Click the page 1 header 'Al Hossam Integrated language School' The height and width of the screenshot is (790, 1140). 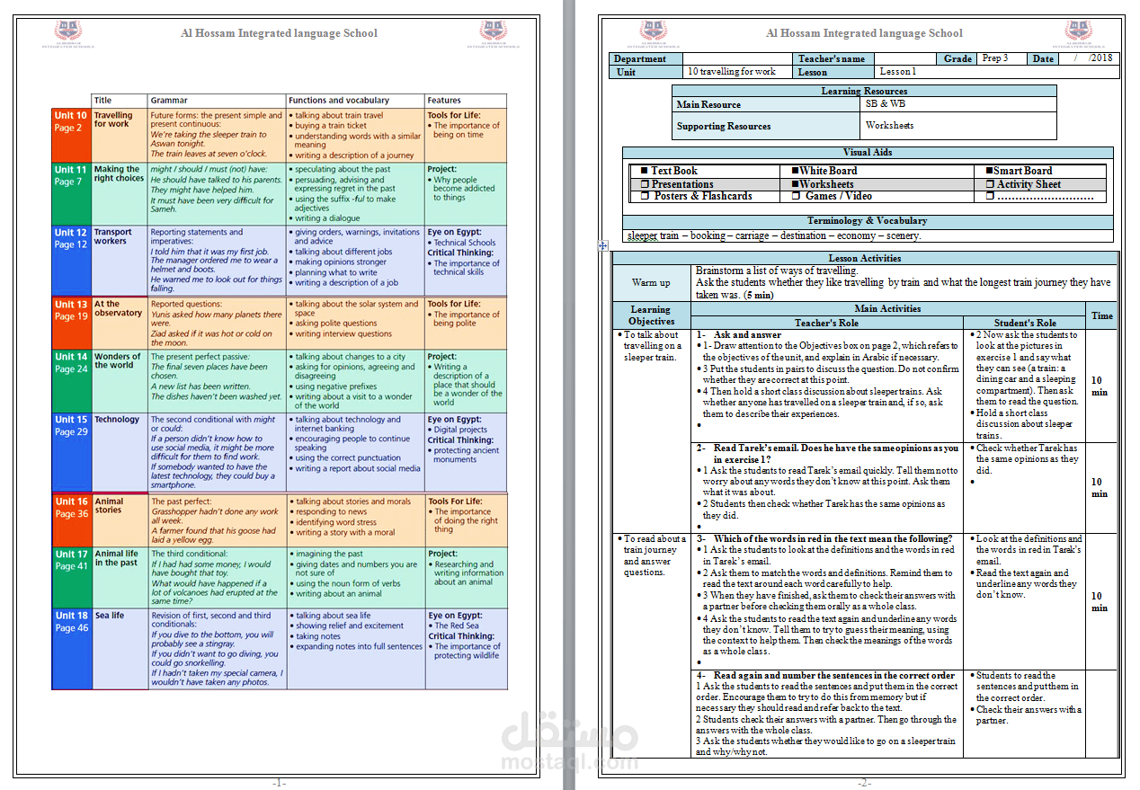point(279,33)
